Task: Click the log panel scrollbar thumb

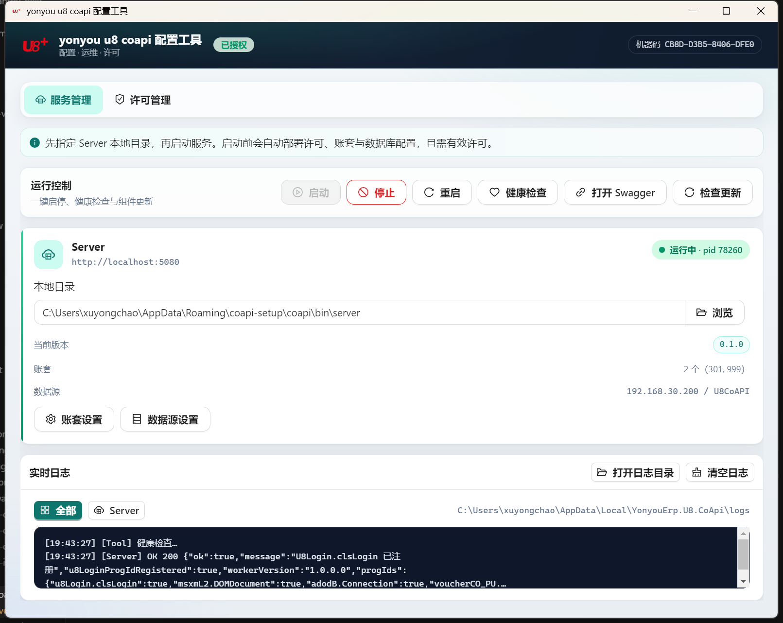Action: [743, 554]
